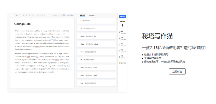The width and height of the screenshot is (216, 104).
Task: Accept 'clubs' replacement for 'club'
Action: [x=95, y=67]
